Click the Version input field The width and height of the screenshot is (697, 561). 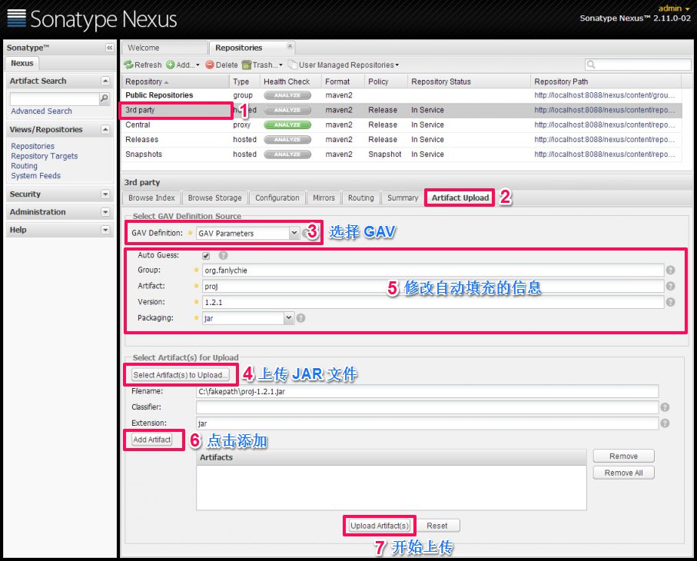(x=433, y=302)
